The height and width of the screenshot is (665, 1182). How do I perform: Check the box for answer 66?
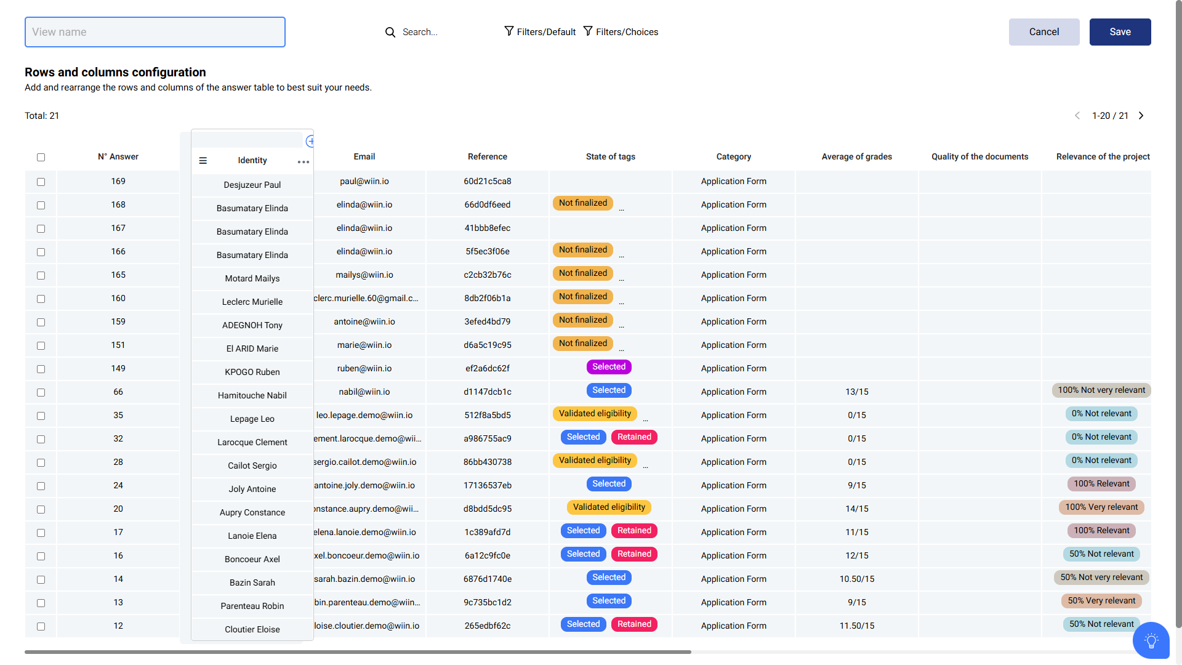pos(41,393)
